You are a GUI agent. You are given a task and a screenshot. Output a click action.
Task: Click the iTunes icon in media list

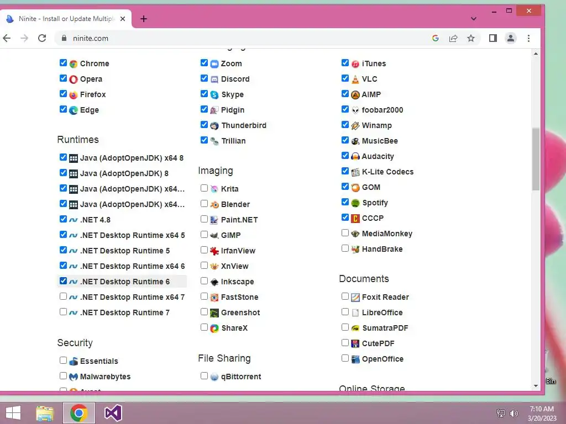[x=355, y=64]
